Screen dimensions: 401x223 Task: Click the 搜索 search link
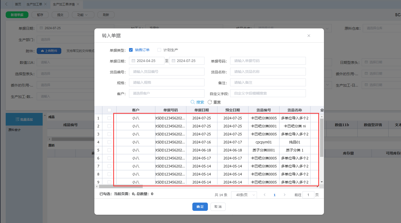[x=200, y=102]
